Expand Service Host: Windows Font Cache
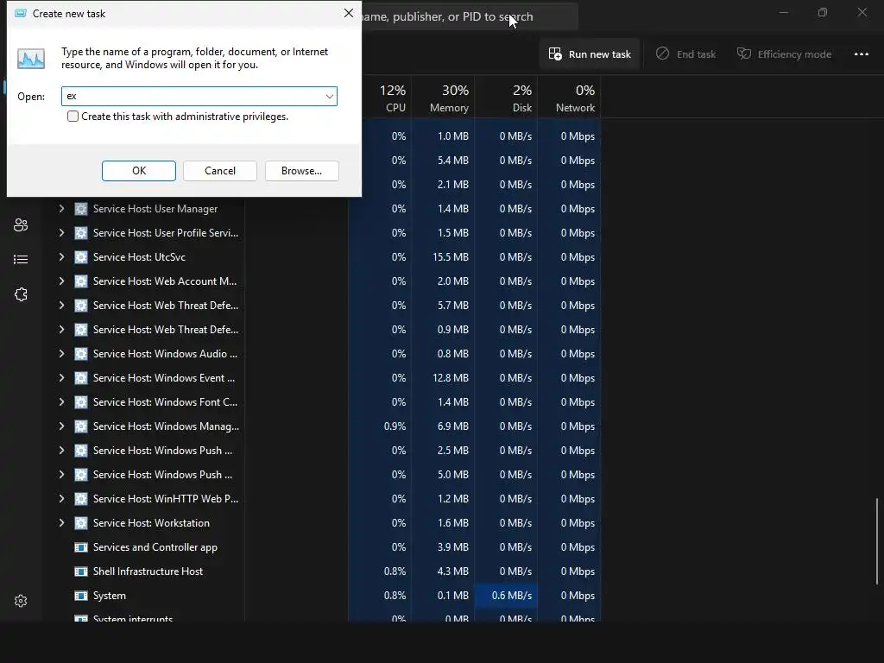 tap(61, 402)
